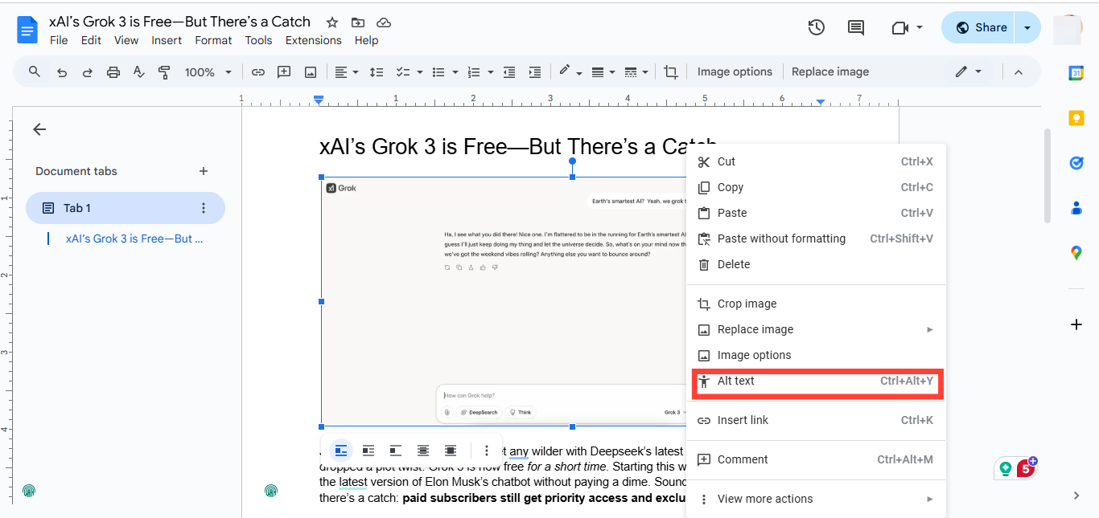Add a new document tab with plus
The height and width of the screenshot is (518, 1099).
(204, 171)
